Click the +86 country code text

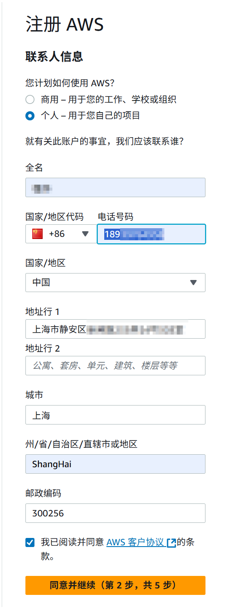coord(57,234)
